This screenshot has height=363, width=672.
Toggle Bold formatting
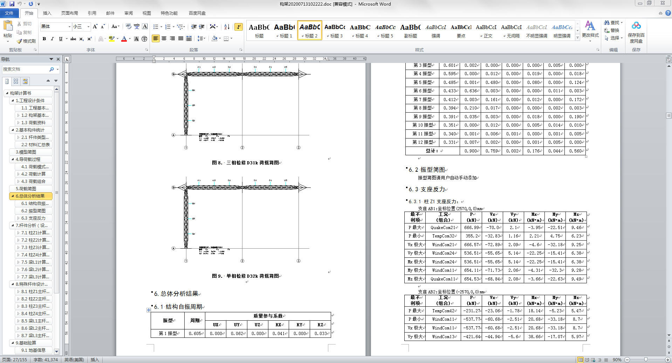click(x=44, y=39)
